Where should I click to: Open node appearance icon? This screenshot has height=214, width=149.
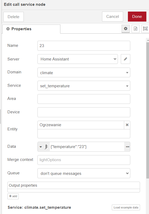coord(145,29)
